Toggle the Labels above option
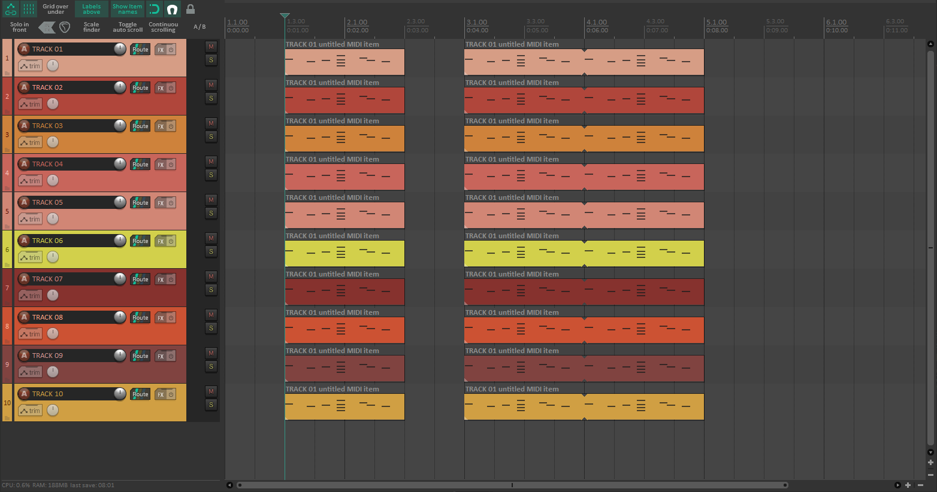 coord(92,9)
